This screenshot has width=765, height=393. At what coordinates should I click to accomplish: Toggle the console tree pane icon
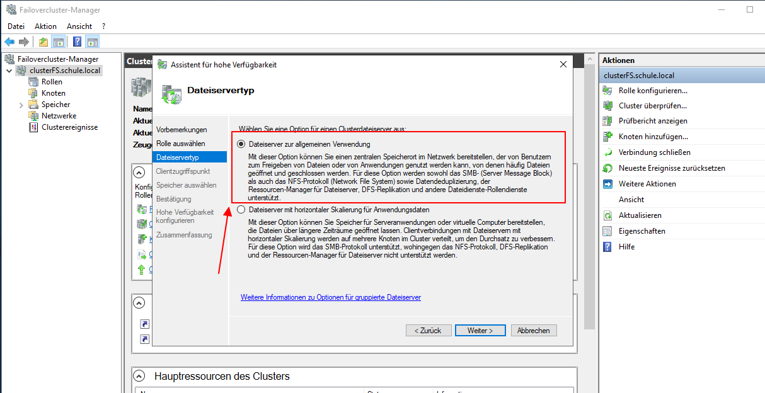57,42
